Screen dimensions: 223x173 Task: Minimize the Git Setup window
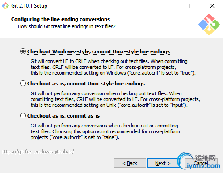[x=172, y=6]
